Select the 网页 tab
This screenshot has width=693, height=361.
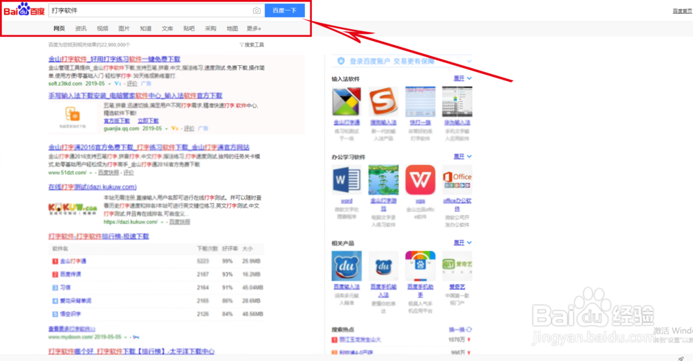59,28
